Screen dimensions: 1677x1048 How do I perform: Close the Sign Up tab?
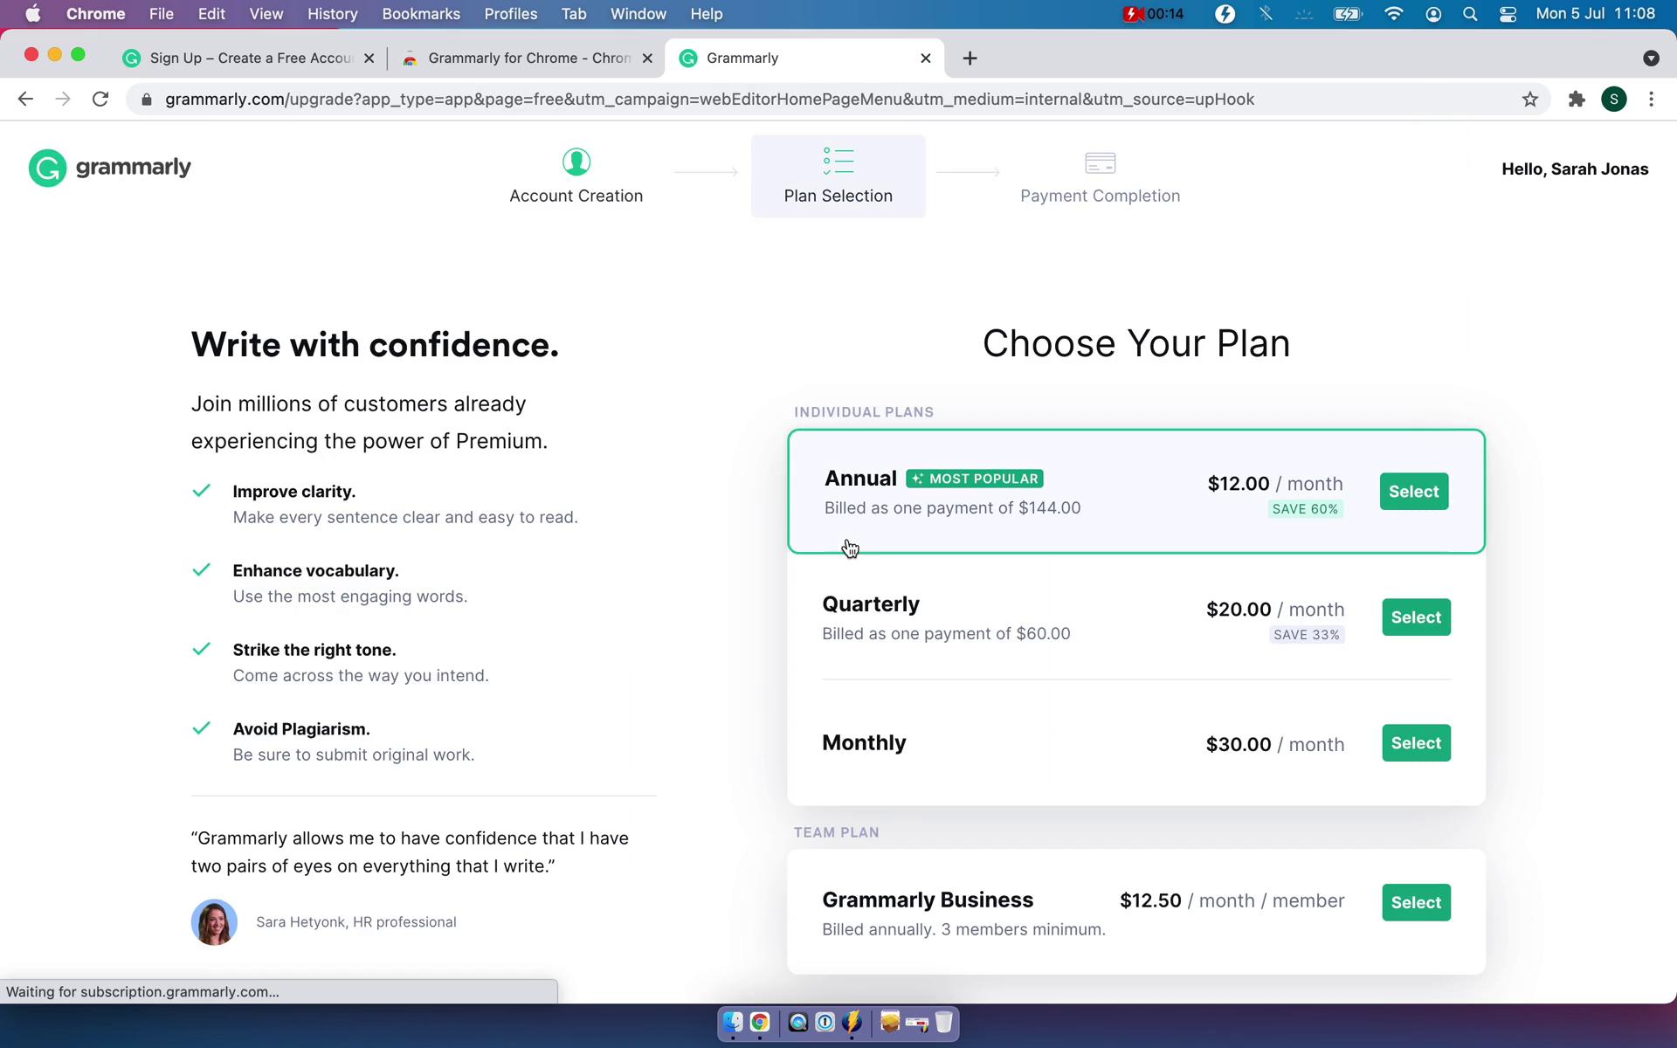tap(369, 59)
